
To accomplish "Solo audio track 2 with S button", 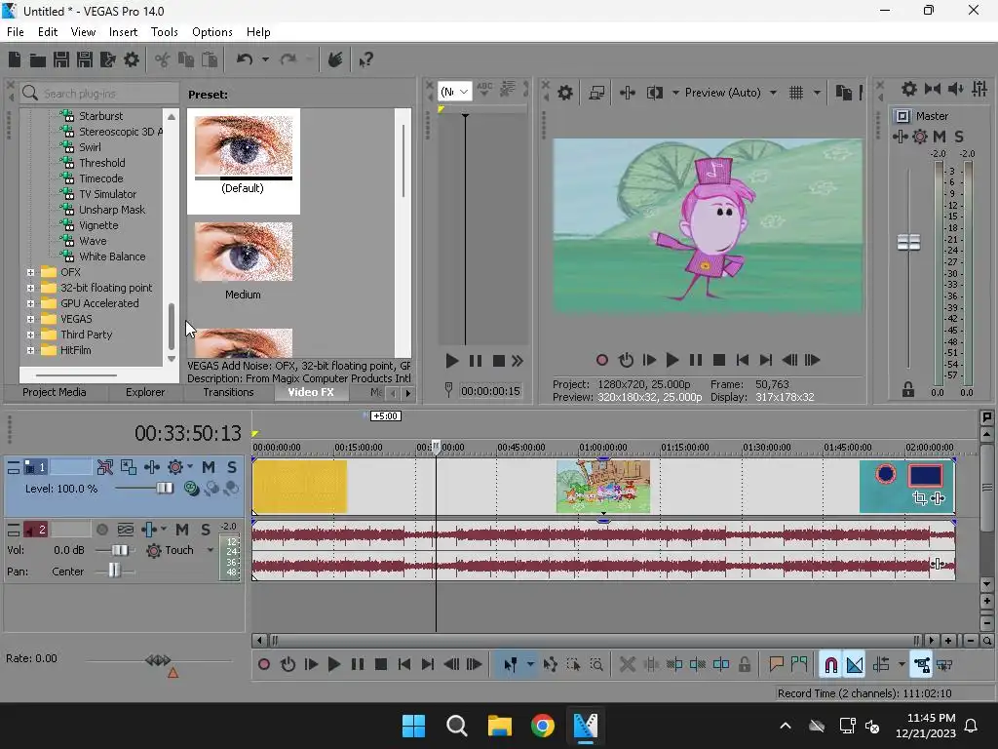I will tap(206, 530).
